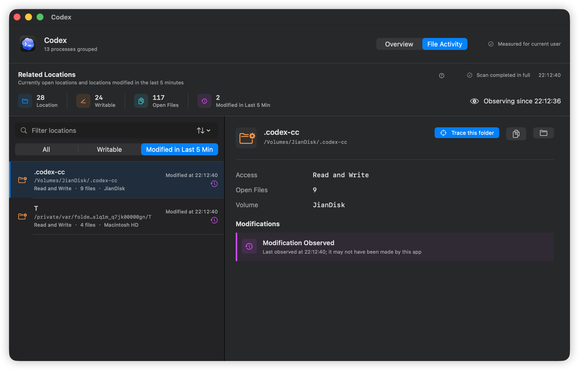
Task: Click the Macintosh HD label in T row
Action: 121,225
